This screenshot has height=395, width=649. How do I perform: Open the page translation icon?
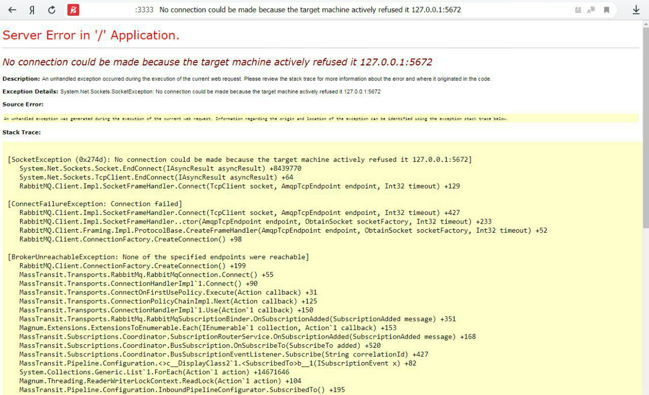coord(591,10)
